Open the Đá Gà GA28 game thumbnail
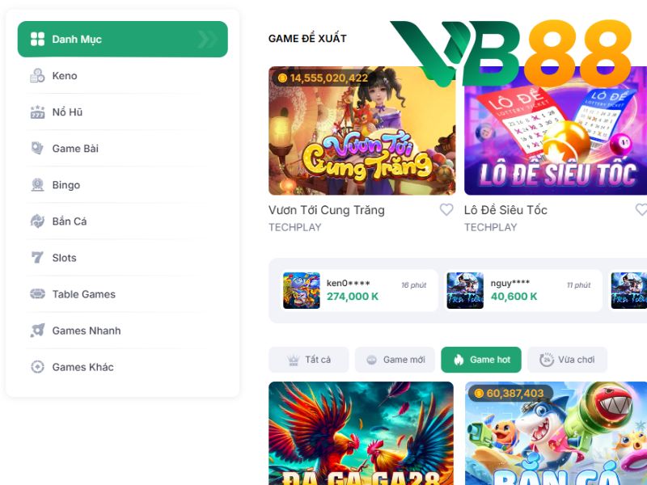The image size is (647, 485). pos(361,433)
